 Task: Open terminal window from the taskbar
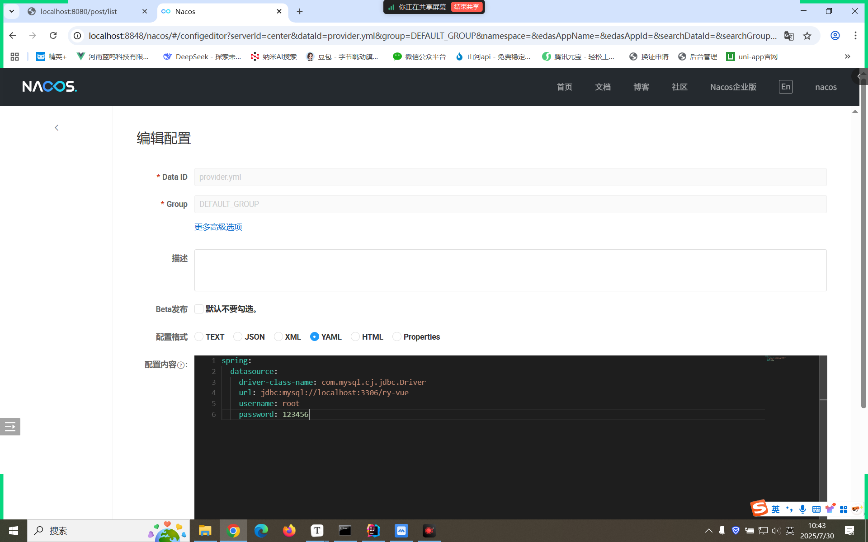pyautogui.click(x=345, y=531)
